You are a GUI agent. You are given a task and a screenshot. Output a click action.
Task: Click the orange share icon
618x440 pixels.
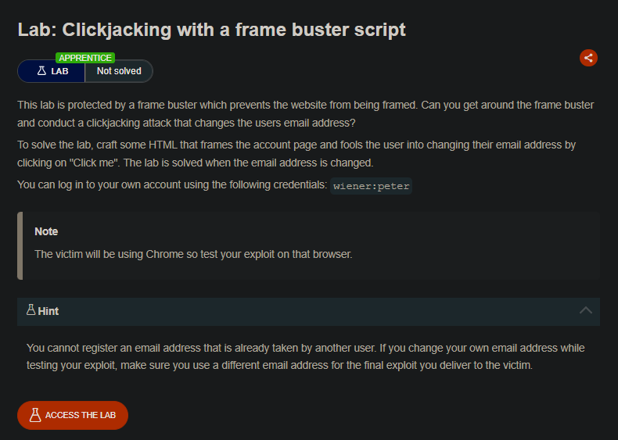588,58
